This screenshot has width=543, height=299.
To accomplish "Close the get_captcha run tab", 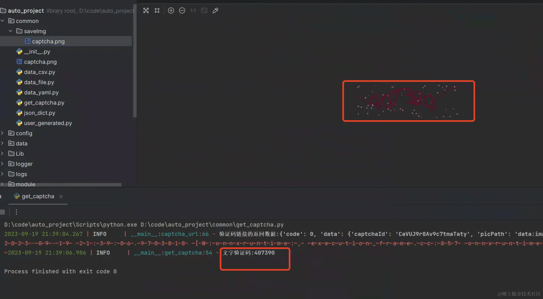I will coord(61,196).
